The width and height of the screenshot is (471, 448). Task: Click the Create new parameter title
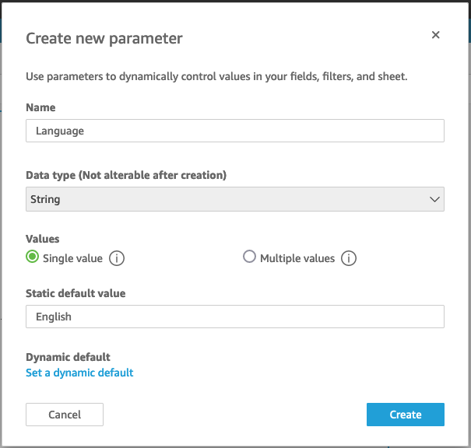104,38
